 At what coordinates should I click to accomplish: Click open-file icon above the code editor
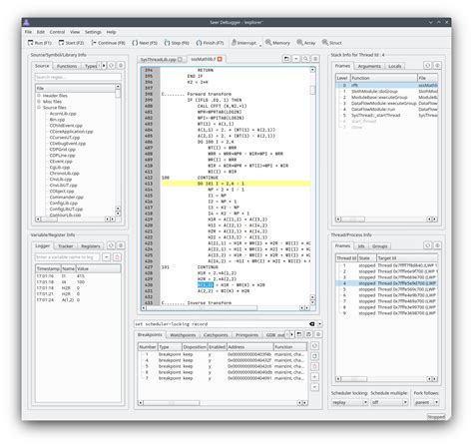(286, 59)
